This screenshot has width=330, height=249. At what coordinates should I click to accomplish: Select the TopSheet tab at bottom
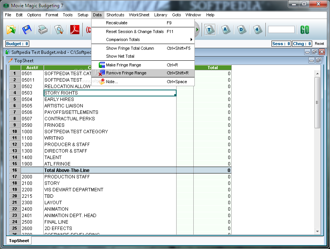(19, 241)
